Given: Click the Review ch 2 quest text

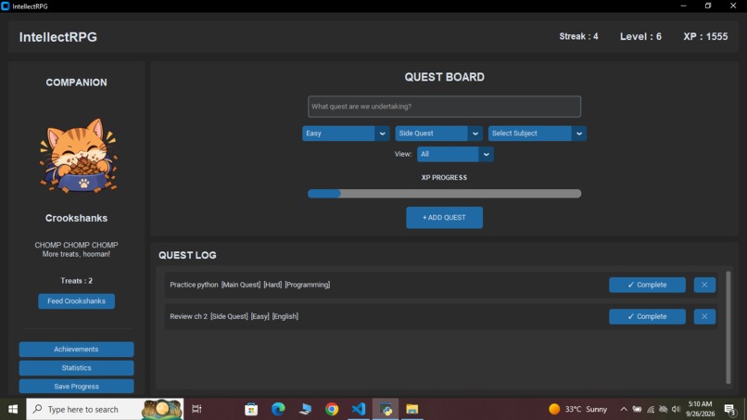Looking at the screenshot, I should (234, 316).
